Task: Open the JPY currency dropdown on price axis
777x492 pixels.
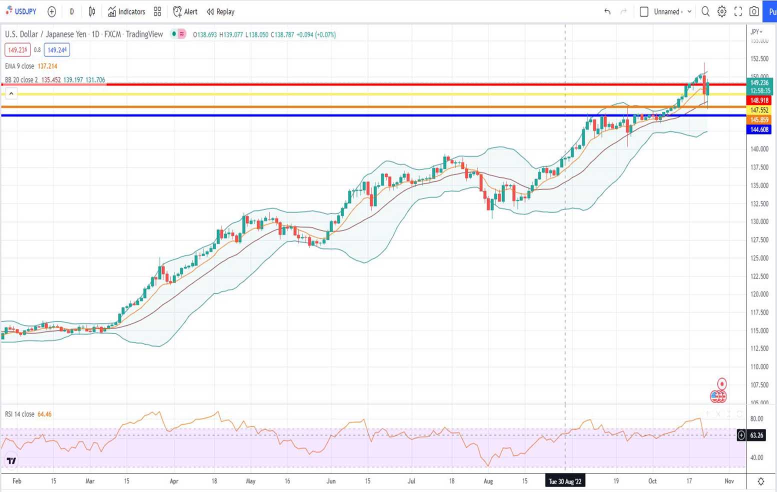Action: 756,31
